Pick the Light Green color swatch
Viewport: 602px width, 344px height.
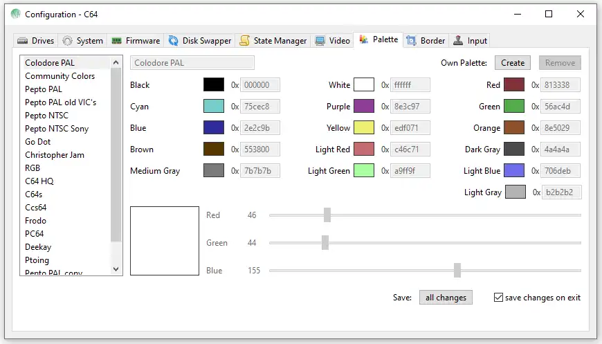[364, 171]
